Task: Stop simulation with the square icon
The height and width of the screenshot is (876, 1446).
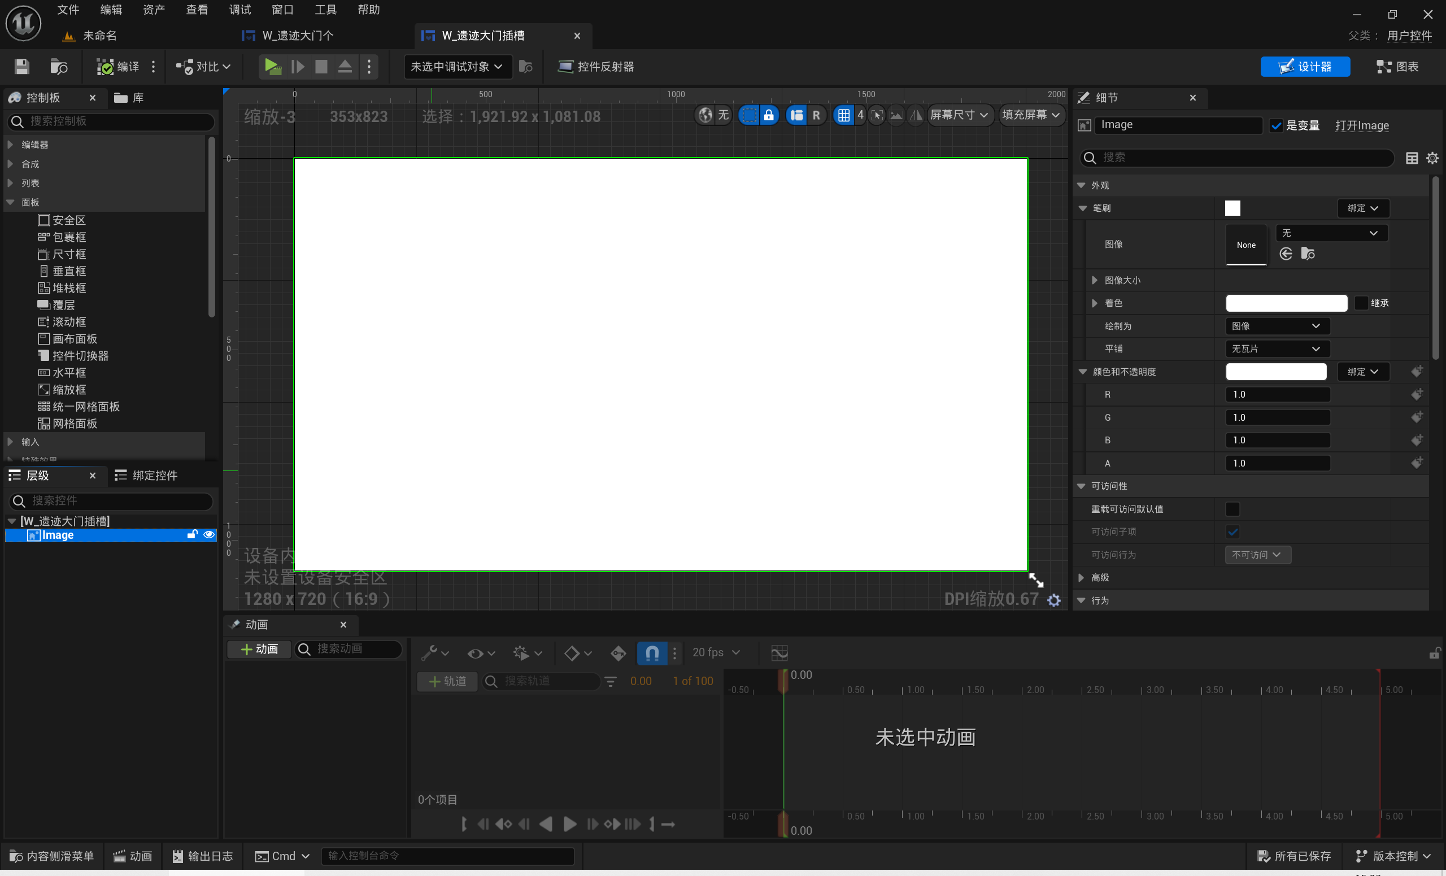Action: click(x=321, y=66)
